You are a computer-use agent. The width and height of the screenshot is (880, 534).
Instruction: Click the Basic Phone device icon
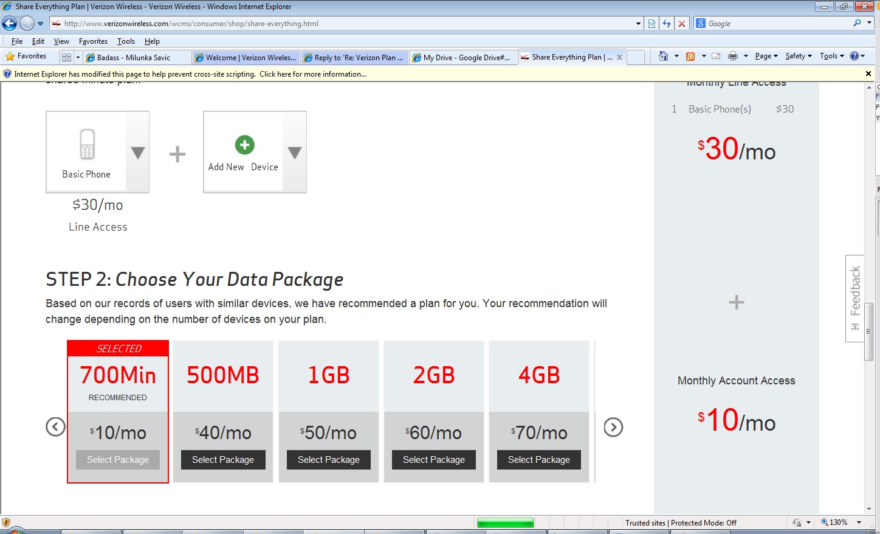coord(87,144)
